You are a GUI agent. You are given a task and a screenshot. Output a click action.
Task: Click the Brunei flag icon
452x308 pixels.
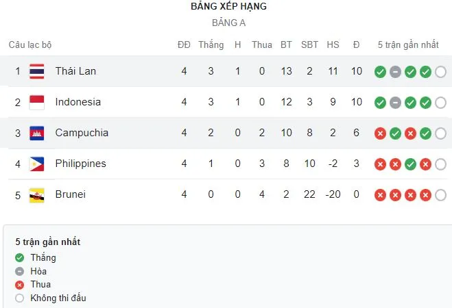pos(37,194)
